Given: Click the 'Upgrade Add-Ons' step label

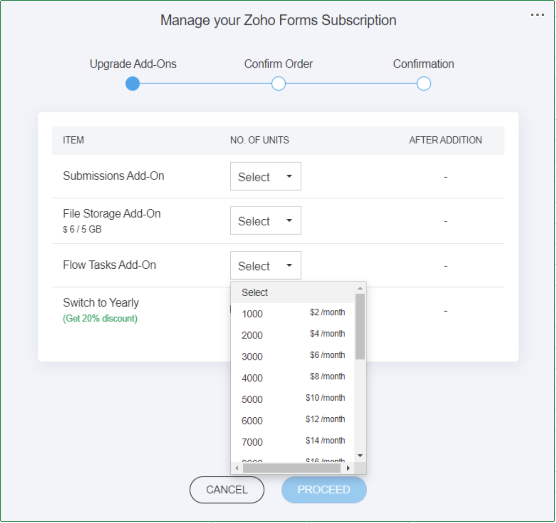Looking at the screenshot, I should click(x=133, y=64).
